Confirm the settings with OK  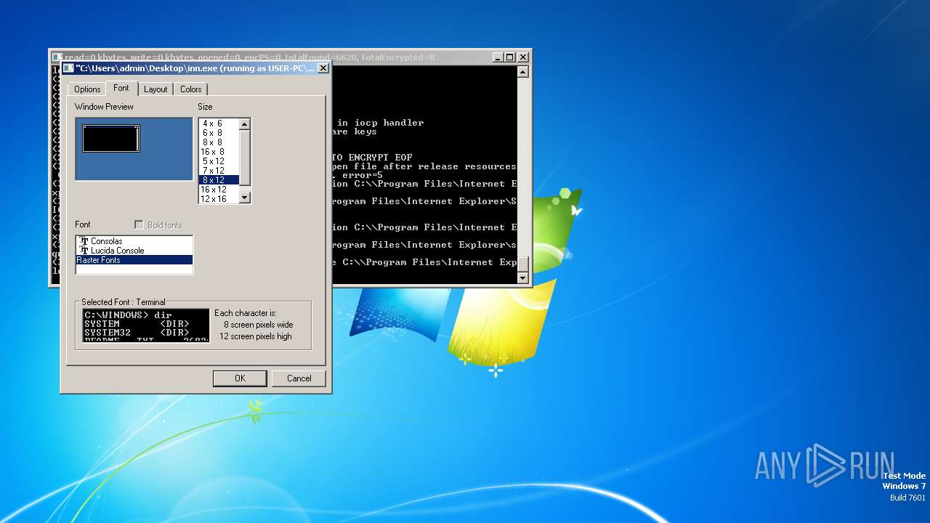tap(240, 378)
